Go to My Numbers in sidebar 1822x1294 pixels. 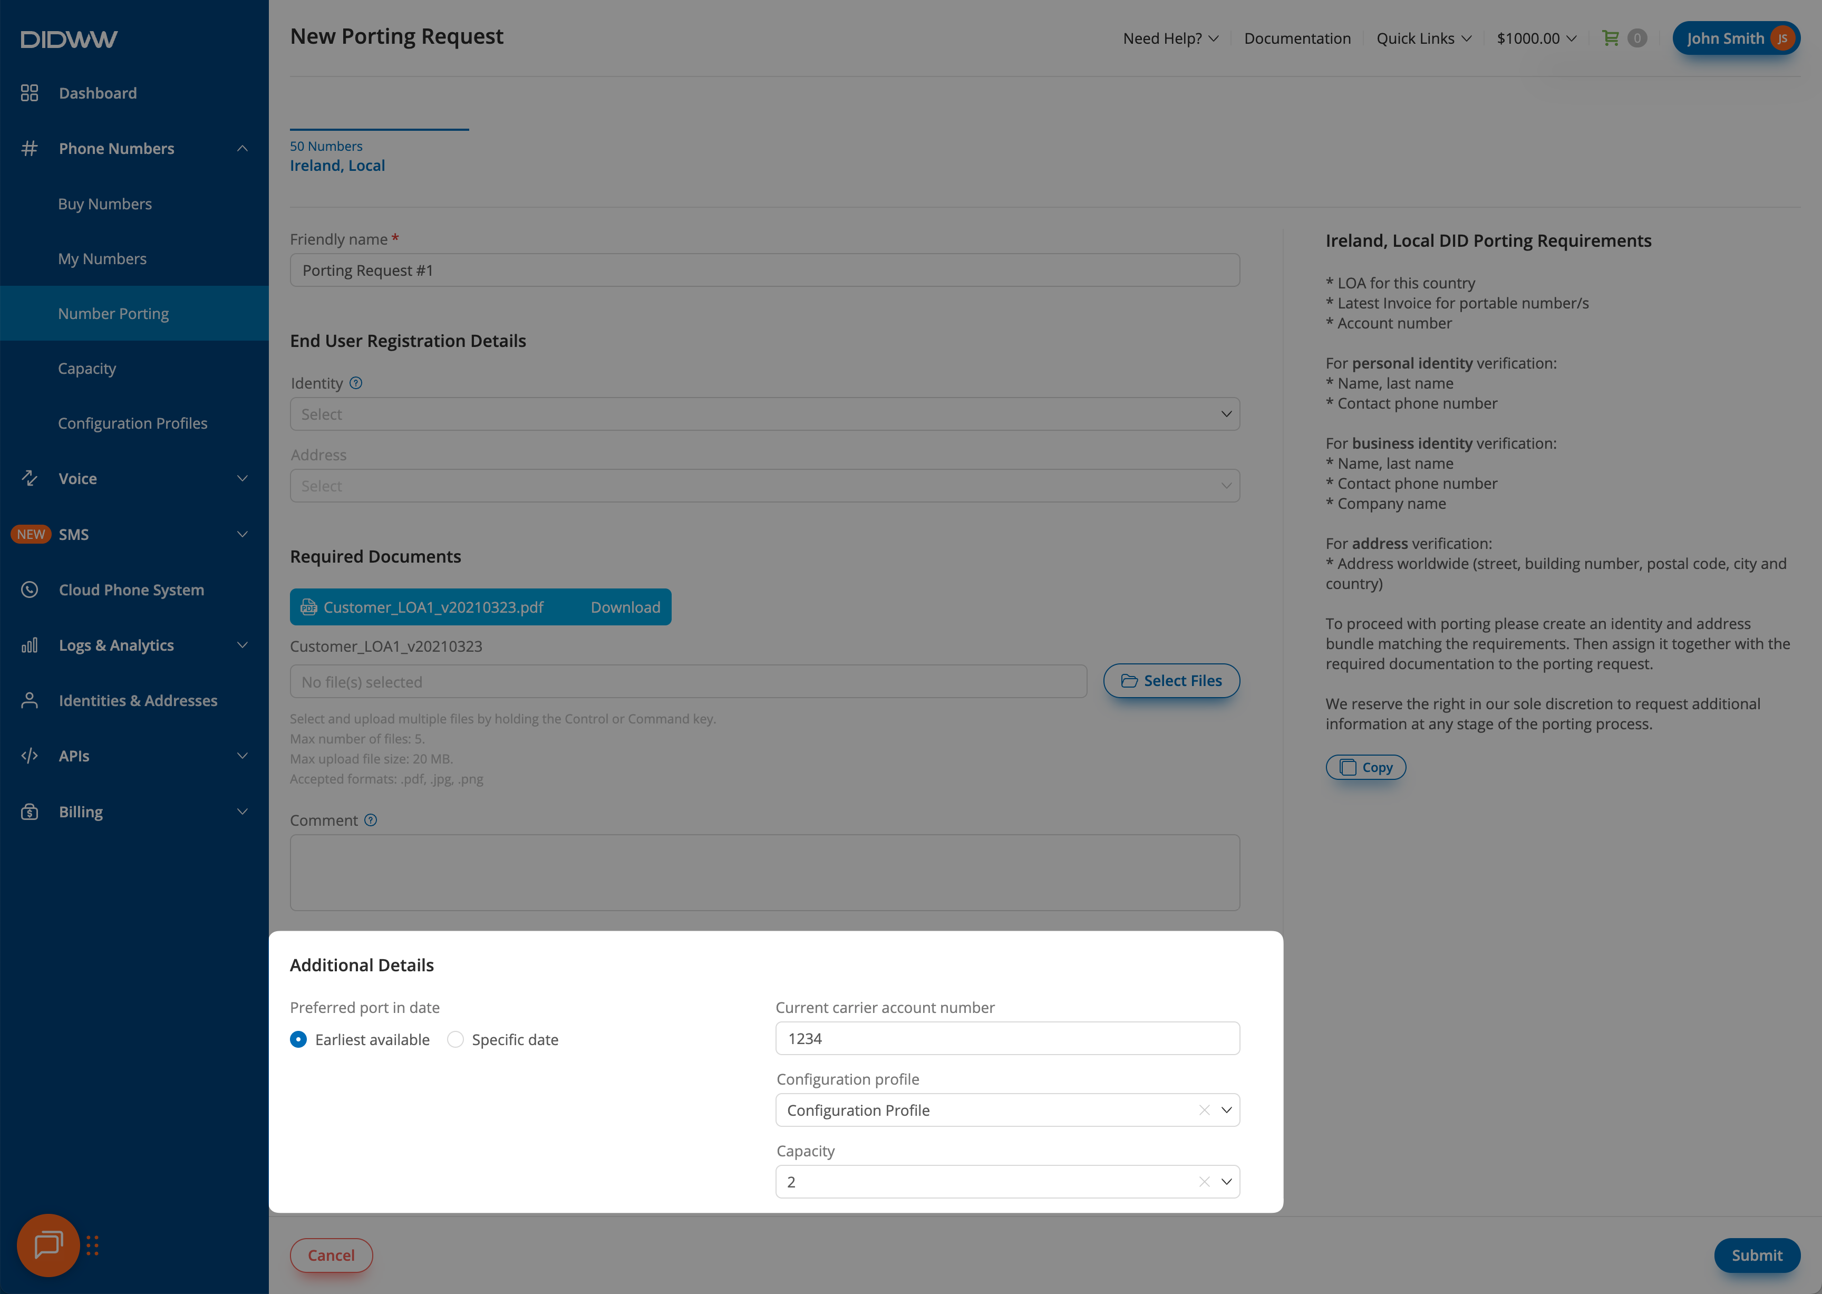point(102,259)
